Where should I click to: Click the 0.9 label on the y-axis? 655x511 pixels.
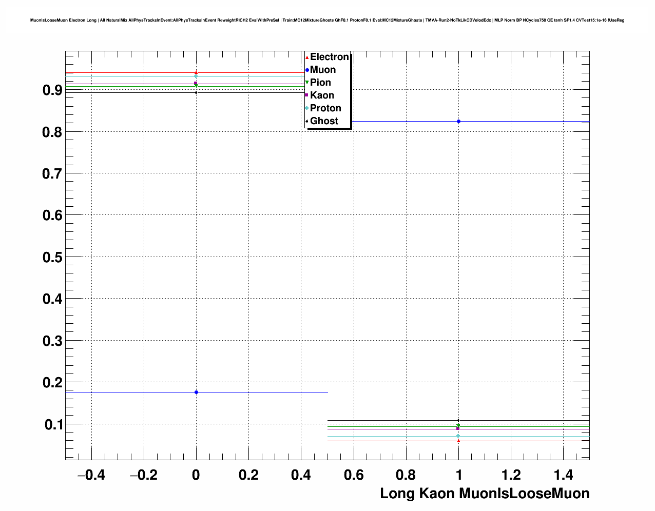click(x=52, y=90)
